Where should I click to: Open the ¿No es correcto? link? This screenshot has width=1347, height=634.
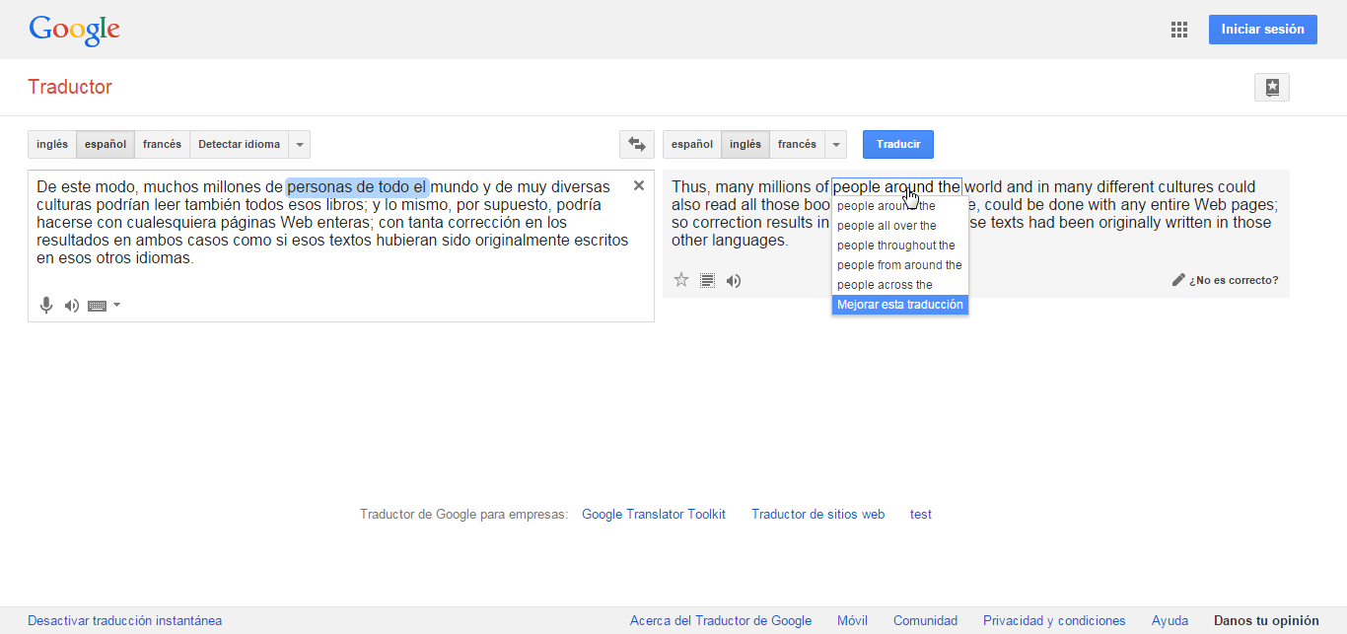1234,280
